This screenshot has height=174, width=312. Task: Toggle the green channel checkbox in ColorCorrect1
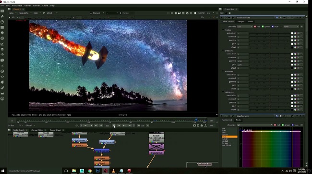click(263, 26)
